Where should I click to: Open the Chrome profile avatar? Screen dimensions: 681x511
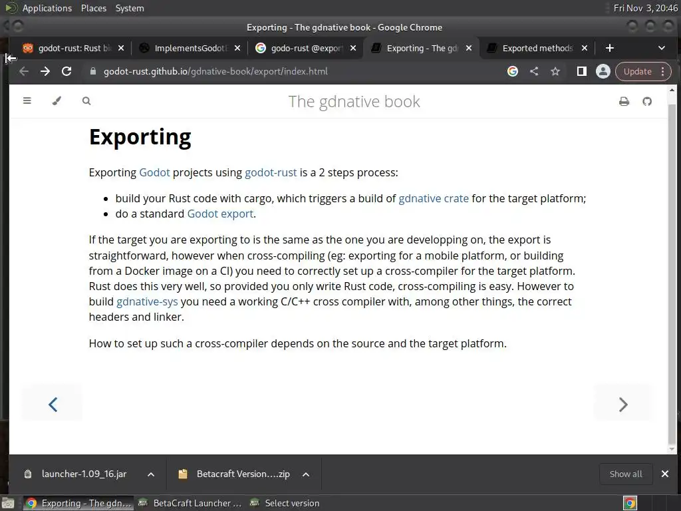click(603, 71)
